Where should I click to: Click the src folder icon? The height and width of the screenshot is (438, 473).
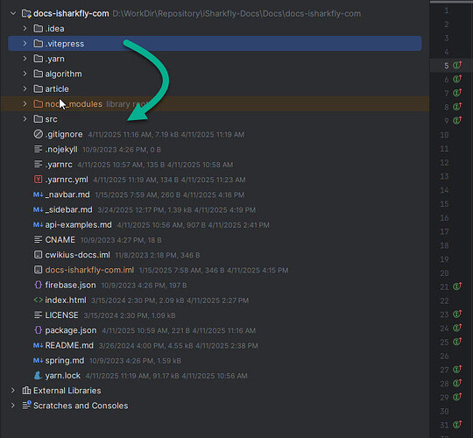[38, 119]
